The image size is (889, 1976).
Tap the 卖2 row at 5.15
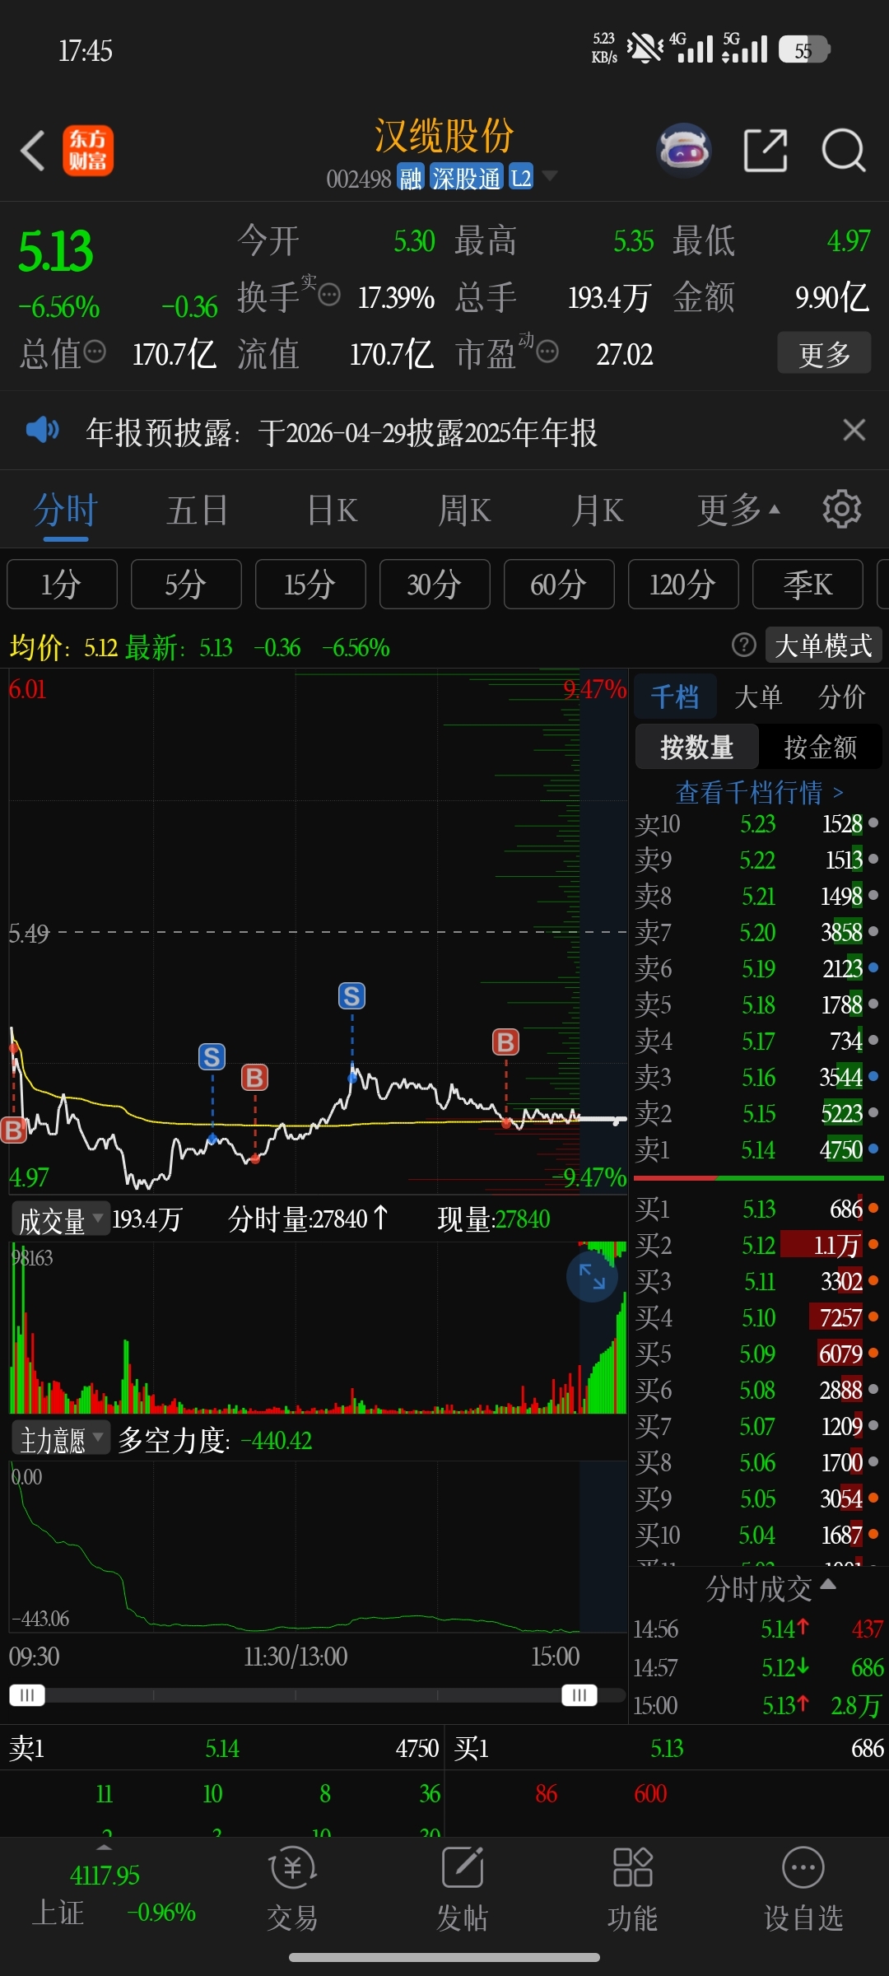(757, 1113)
